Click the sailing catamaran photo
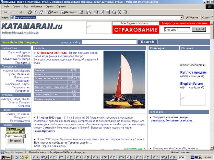The height and width of the screenshot is (160, 214). click(124, 80)
